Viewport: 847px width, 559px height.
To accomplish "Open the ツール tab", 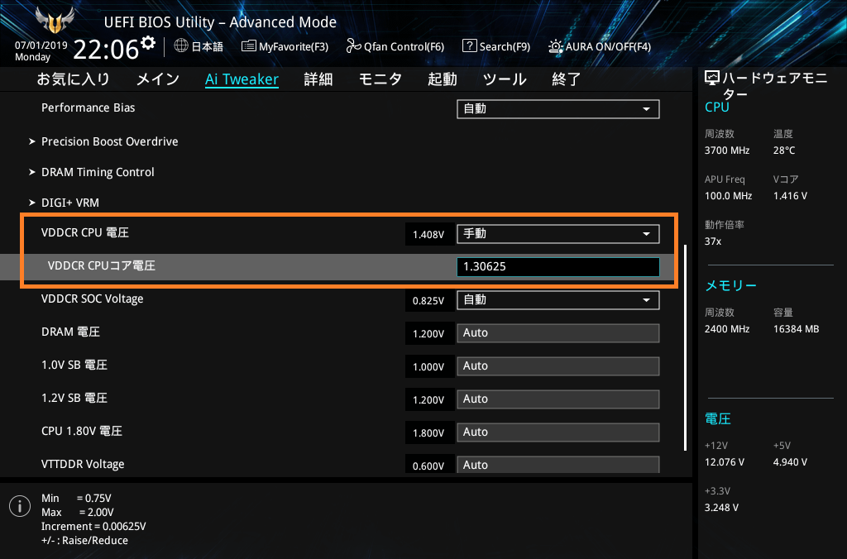I will pos(505,79).
